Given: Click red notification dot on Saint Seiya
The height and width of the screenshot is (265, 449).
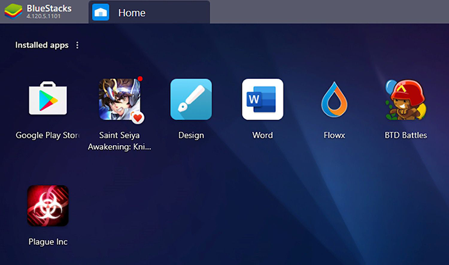Looking at the screenshot, I should coord(140,79).
